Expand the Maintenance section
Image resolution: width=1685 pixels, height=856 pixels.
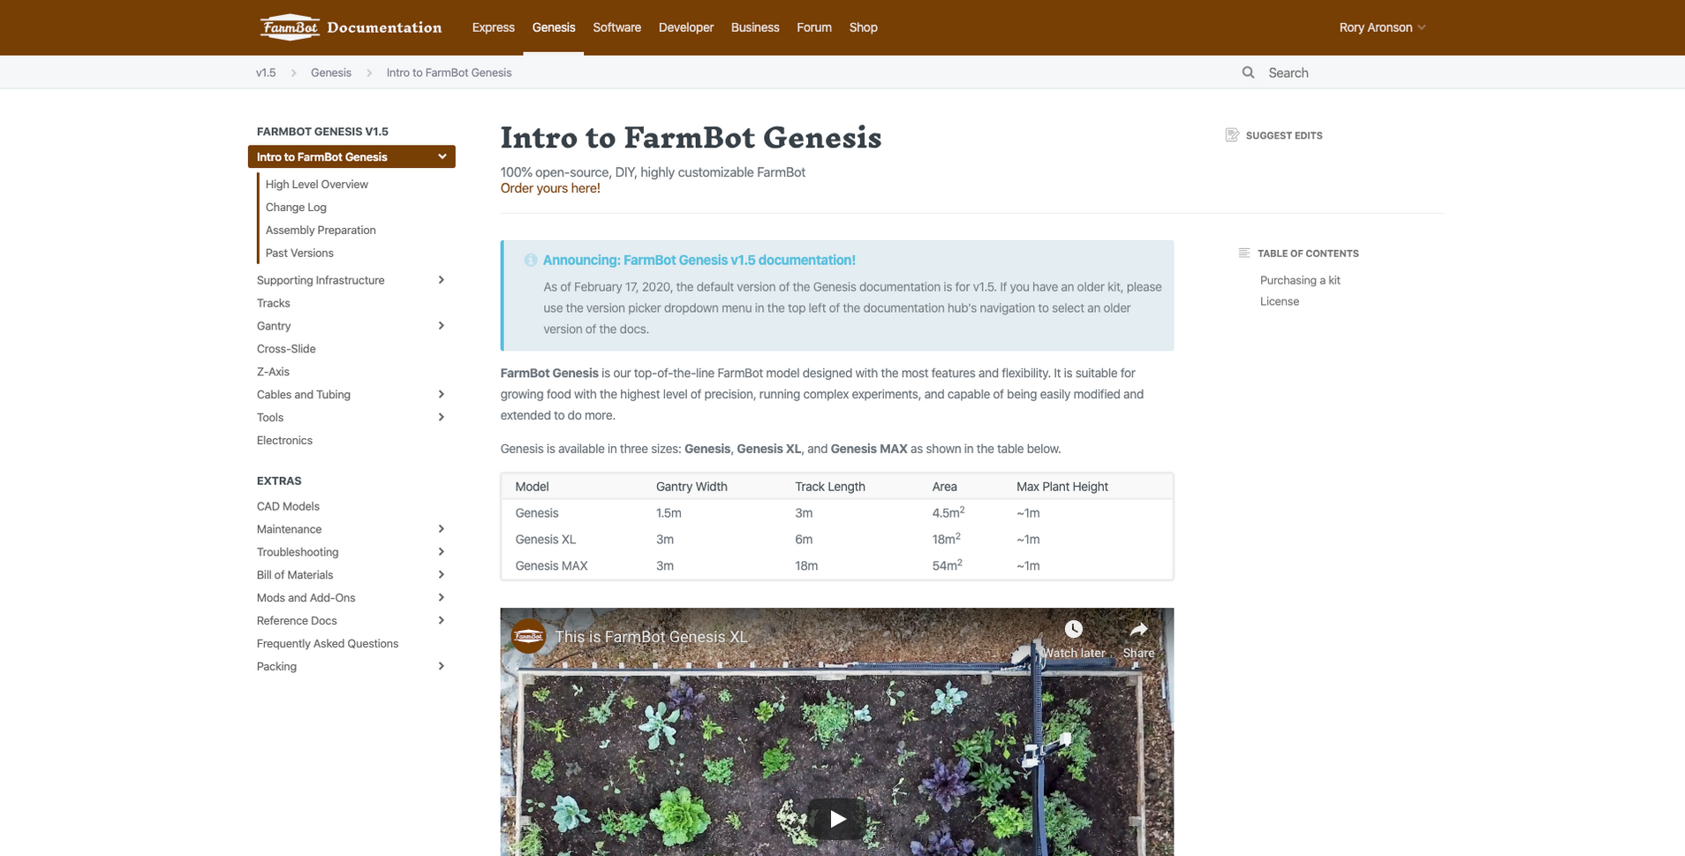442,528
